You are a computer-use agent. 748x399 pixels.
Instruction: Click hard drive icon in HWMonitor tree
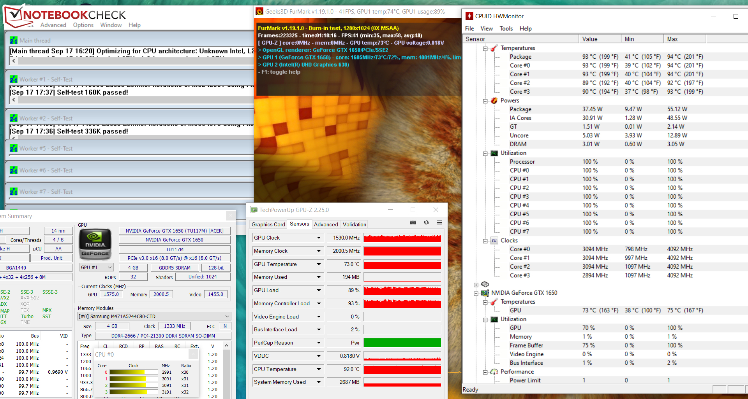485,285
